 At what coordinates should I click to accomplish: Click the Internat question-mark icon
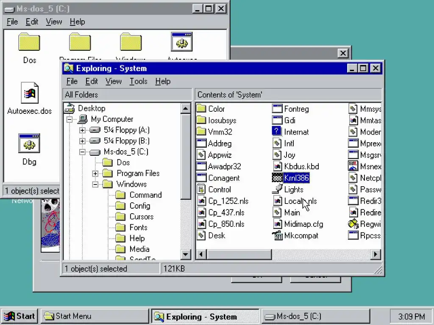[x=277, y=131]
